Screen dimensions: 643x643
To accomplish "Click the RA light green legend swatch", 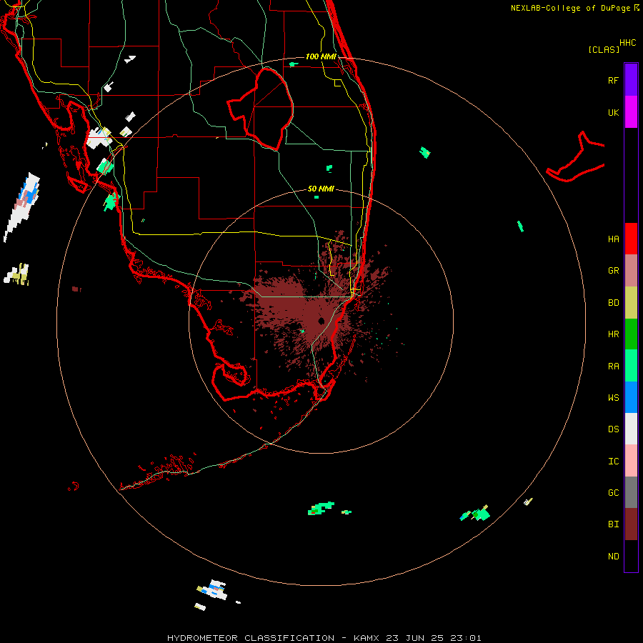I will pyautogui.click(x=631, y=366).
